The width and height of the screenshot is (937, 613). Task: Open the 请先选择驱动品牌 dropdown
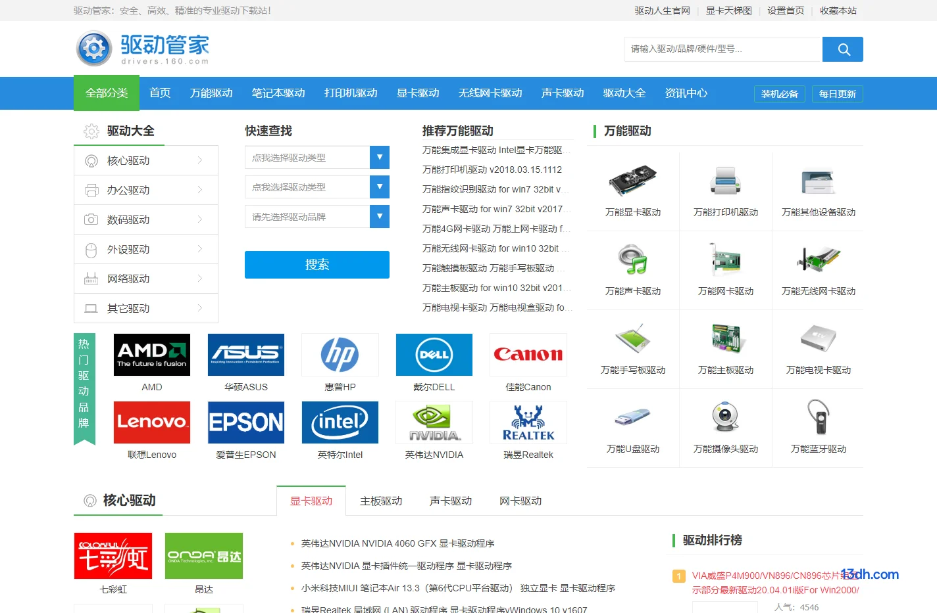[317, 217]
